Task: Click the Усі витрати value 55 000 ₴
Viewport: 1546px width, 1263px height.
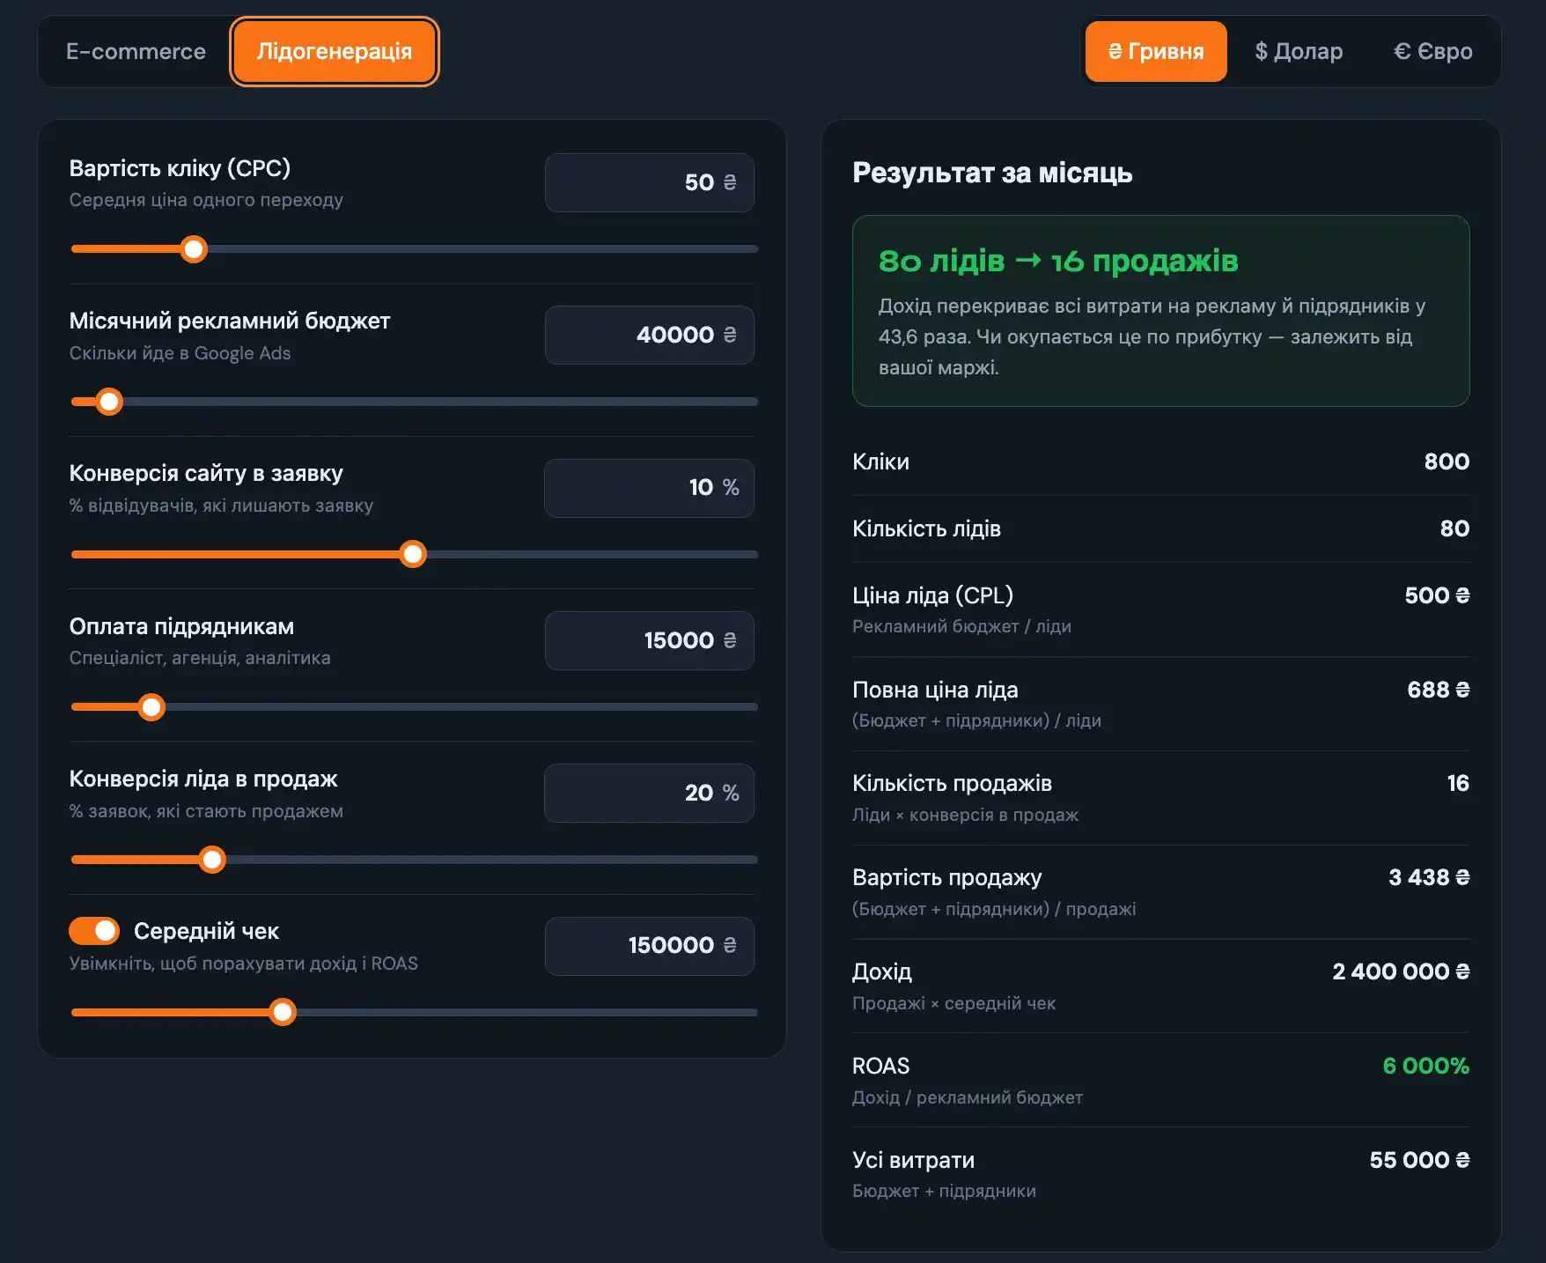Action: coord(1419,1160)
